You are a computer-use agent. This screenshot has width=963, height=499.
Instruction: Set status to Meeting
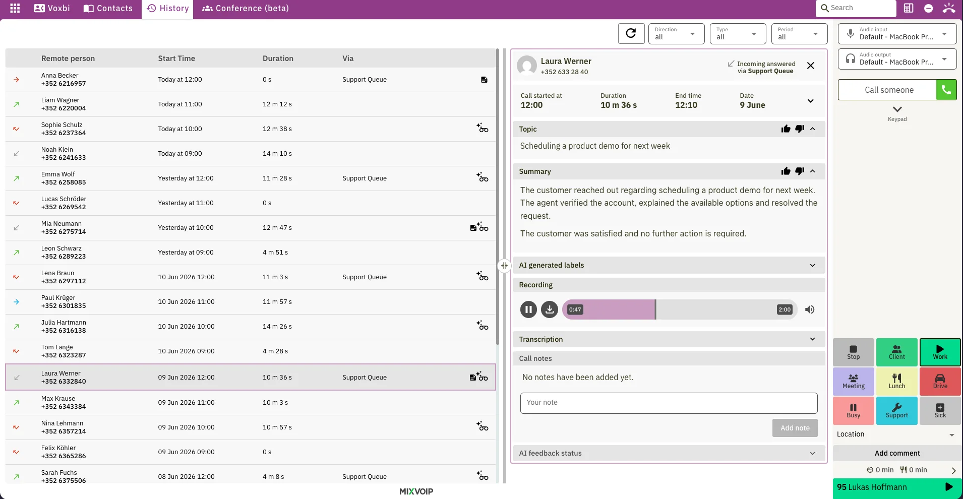pos(853,381)
